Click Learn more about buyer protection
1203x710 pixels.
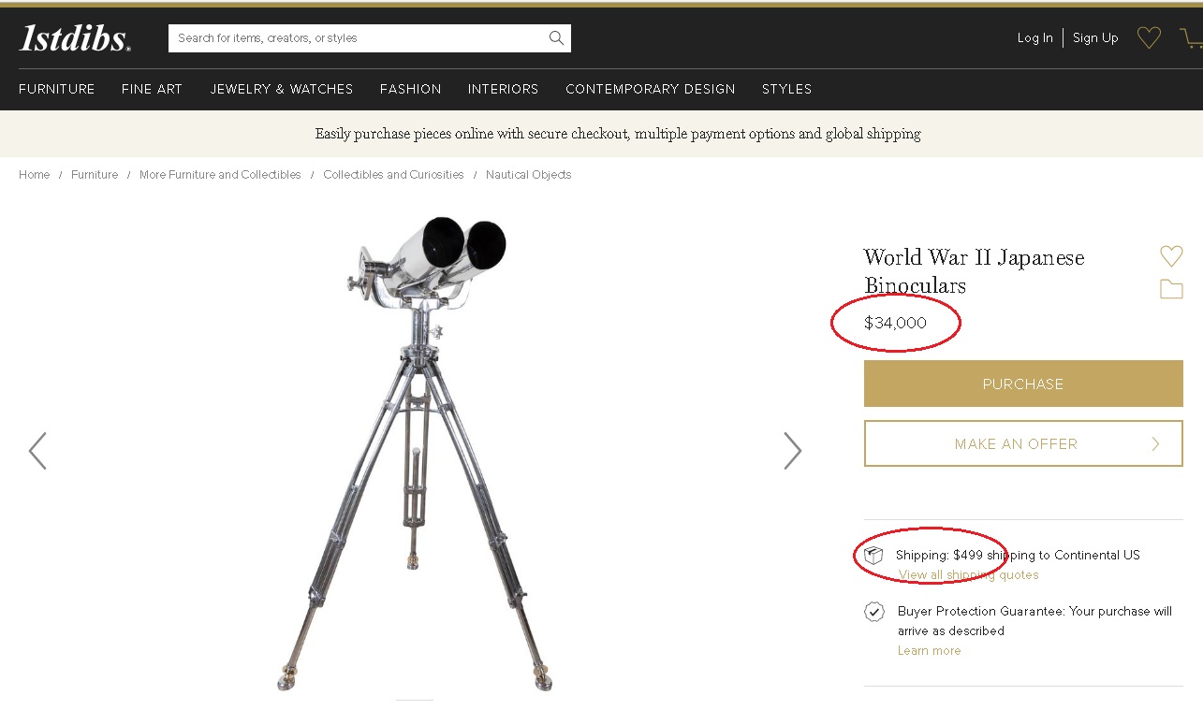(x=929, y=651)
